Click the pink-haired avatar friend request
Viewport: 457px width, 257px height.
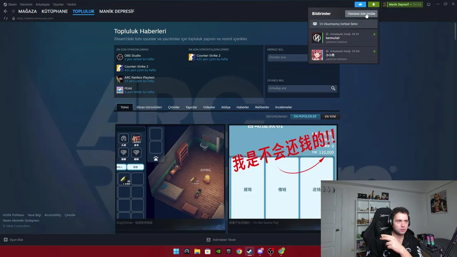click(x=317, y=55)
